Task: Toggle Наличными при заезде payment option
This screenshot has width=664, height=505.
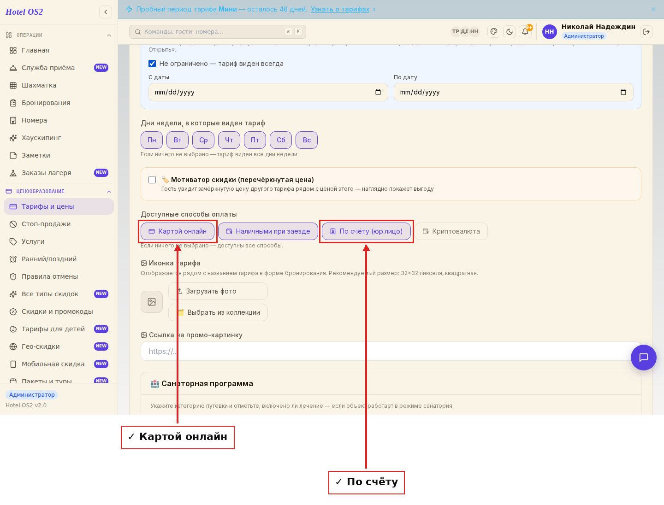Action: click(x=268, y=231)
